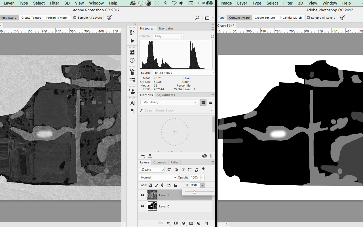
Task: Create a new layer icon
Action: click(x=199, y=223)
